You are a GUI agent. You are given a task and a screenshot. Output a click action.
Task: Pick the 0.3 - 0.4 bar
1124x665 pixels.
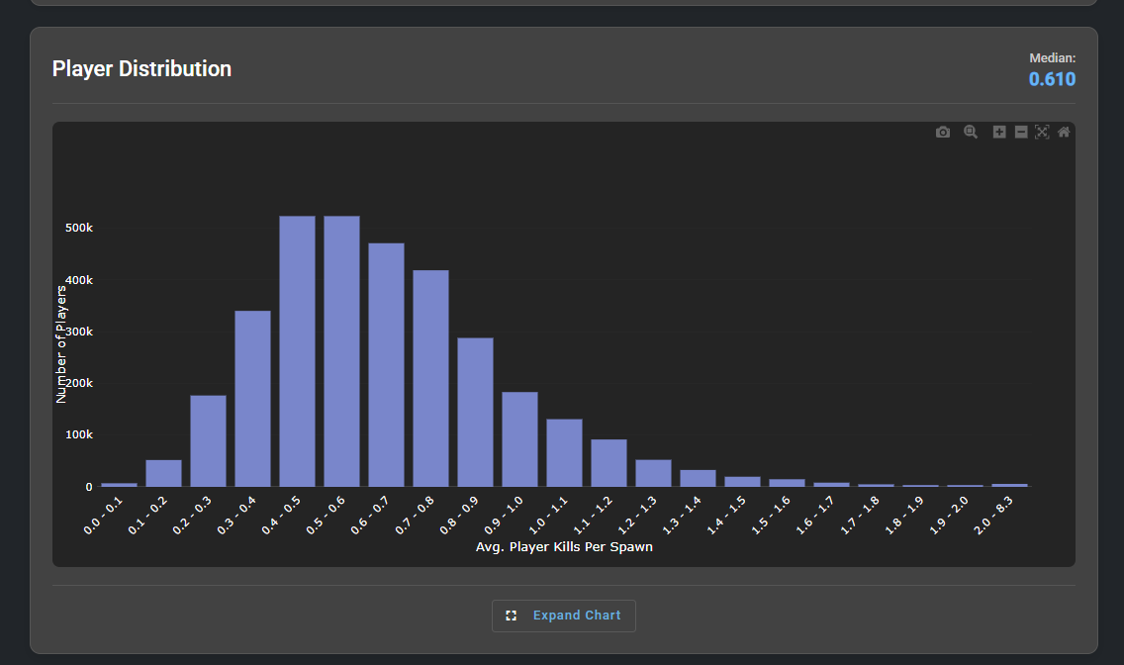coord(252,399)
